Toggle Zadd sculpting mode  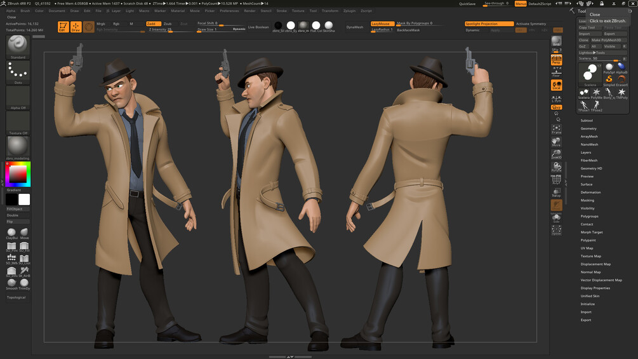(154, 24)
